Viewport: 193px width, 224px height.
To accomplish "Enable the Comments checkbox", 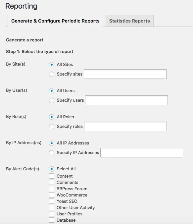I will click(x=52, y=182).
